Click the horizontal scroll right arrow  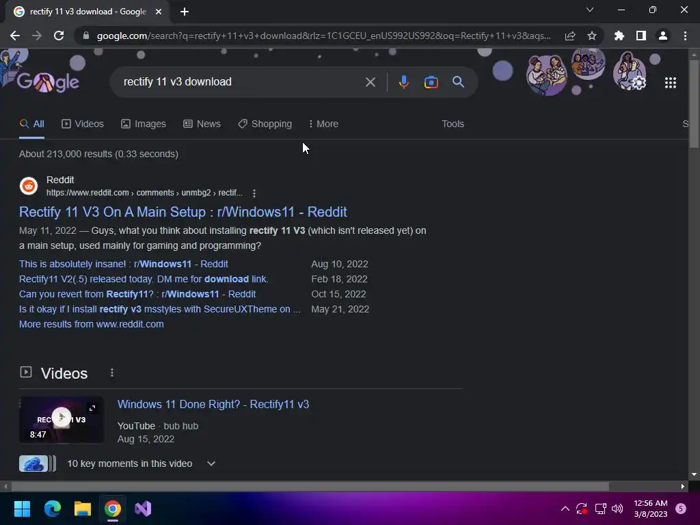[x=683, y=487]
